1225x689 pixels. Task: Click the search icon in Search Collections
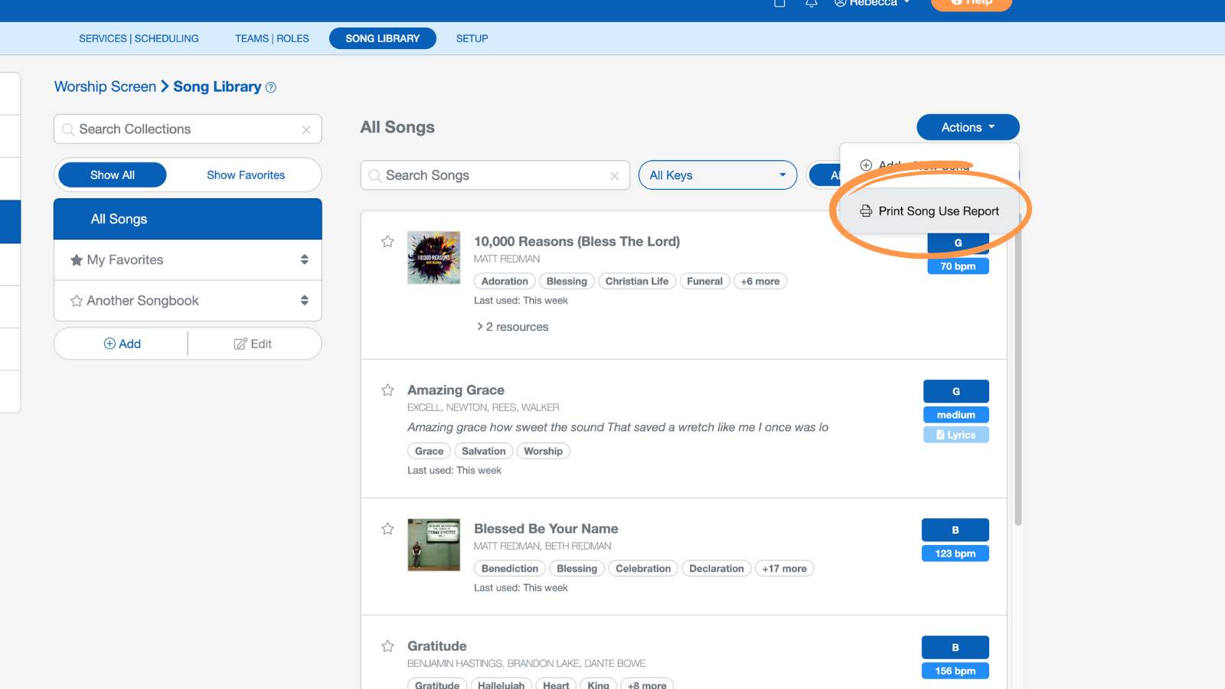point(68,129)
